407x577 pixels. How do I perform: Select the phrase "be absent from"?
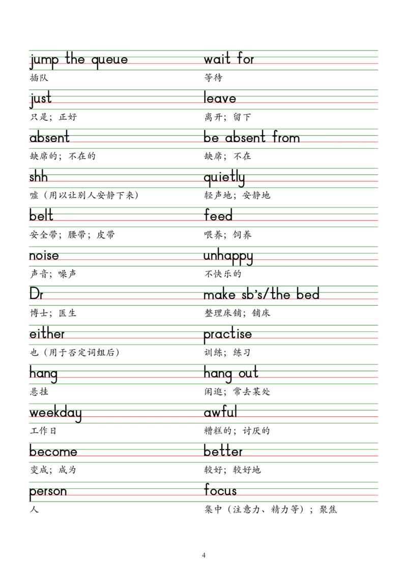252,138
